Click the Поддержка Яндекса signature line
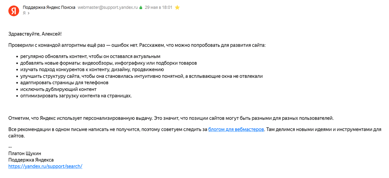 click(31, 160)
